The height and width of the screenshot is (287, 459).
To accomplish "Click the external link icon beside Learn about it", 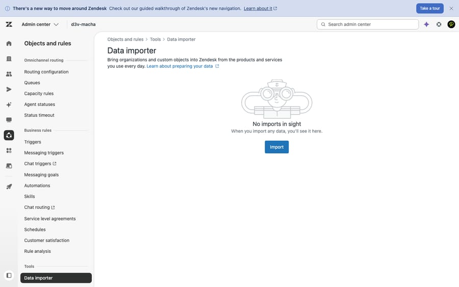I will (x=275, y=9).
